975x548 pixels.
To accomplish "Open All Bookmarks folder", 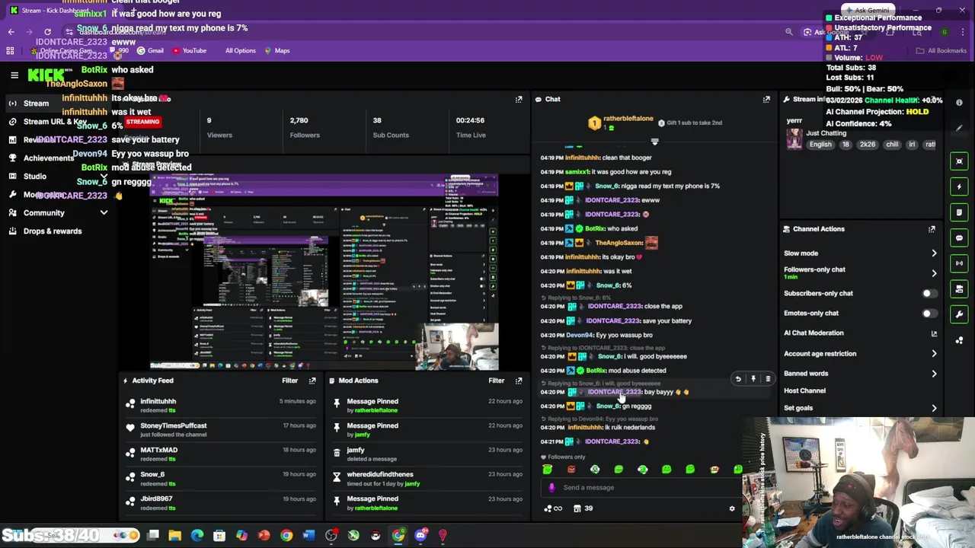I will pyautogui.click(x=941, y=51).
